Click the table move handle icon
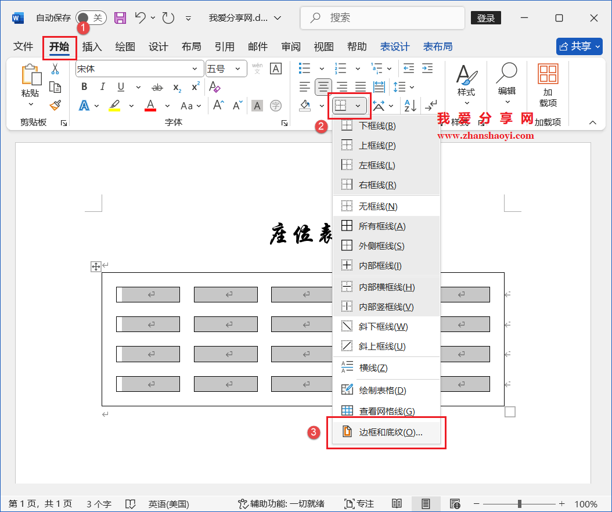The width and height of the screenshot is (612, 512). 96,266
